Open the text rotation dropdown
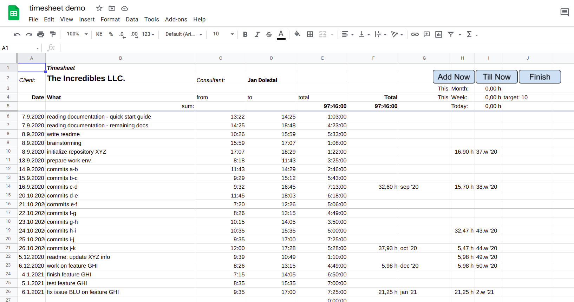Screen dimensions: 574x302 point(397,34)
